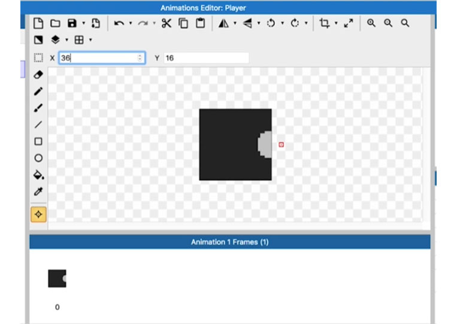The image size is (457, 324).
Task: Open the layers dropdown arrow
Action: (x=66, y=40)
